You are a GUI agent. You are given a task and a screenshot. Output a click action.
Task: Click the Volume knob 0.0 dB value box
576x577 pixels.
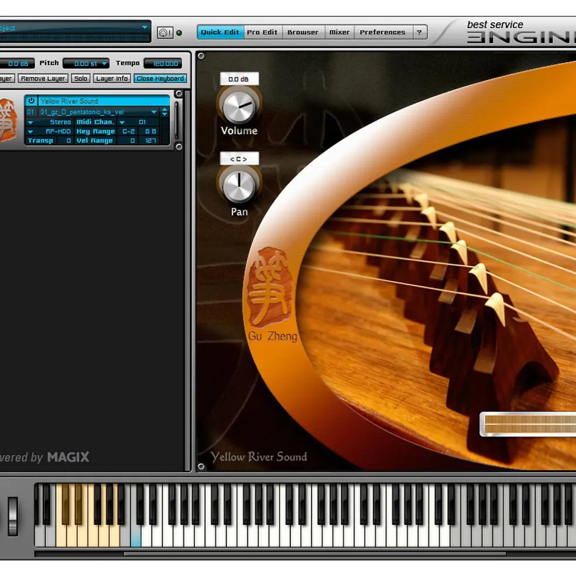(239, 79)
